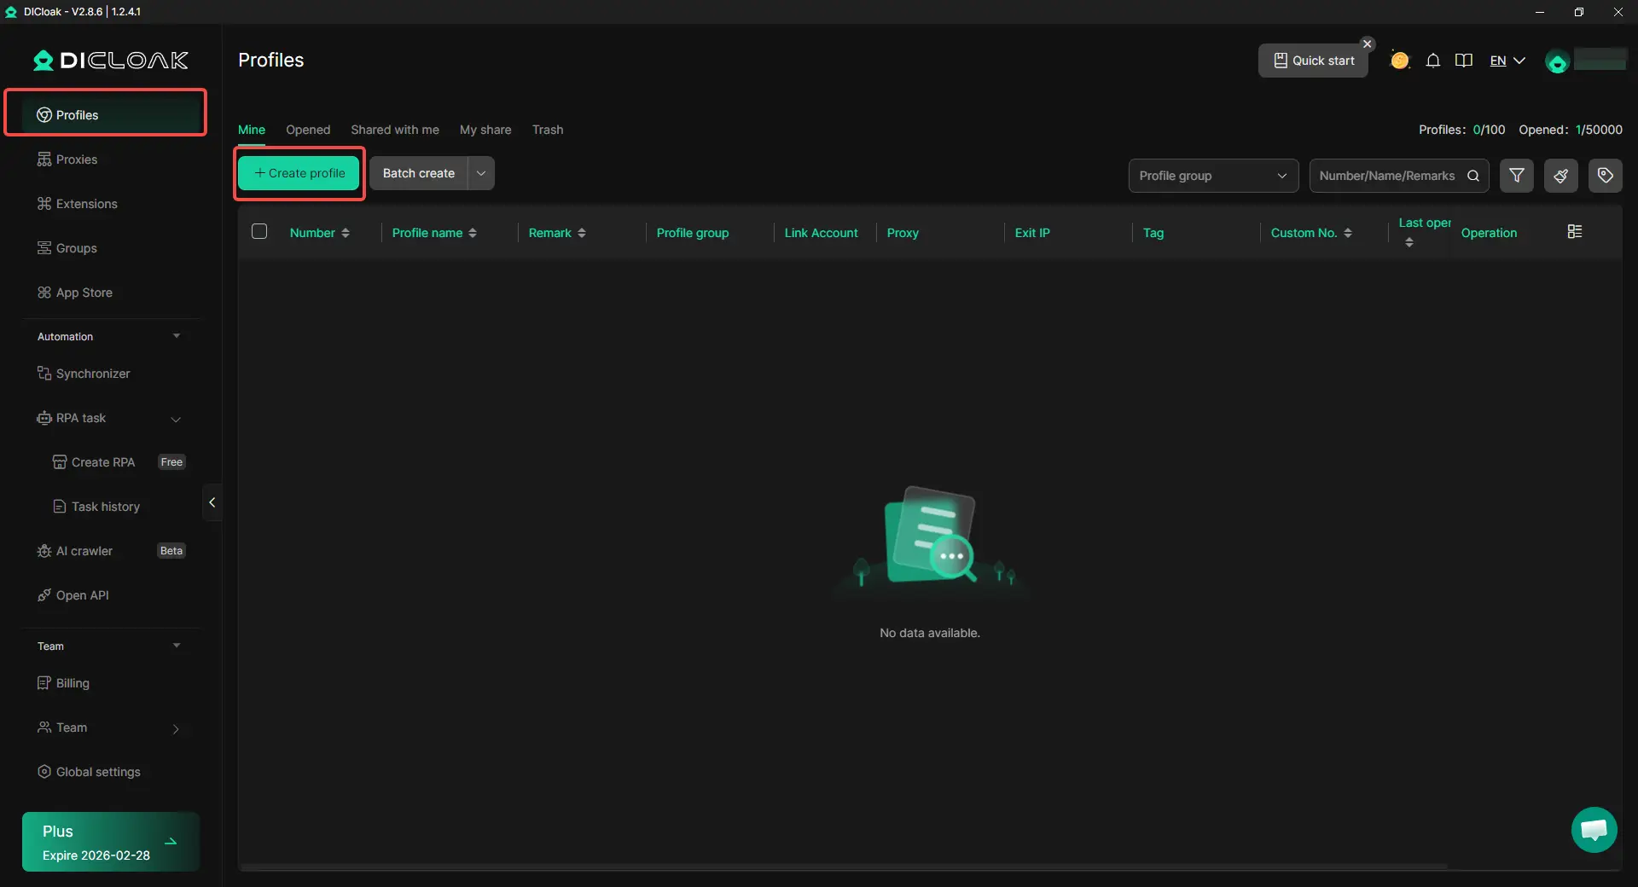Open the EN language selector
This screenshot has height=887, width=1638.
click(x=1507, y=61)
